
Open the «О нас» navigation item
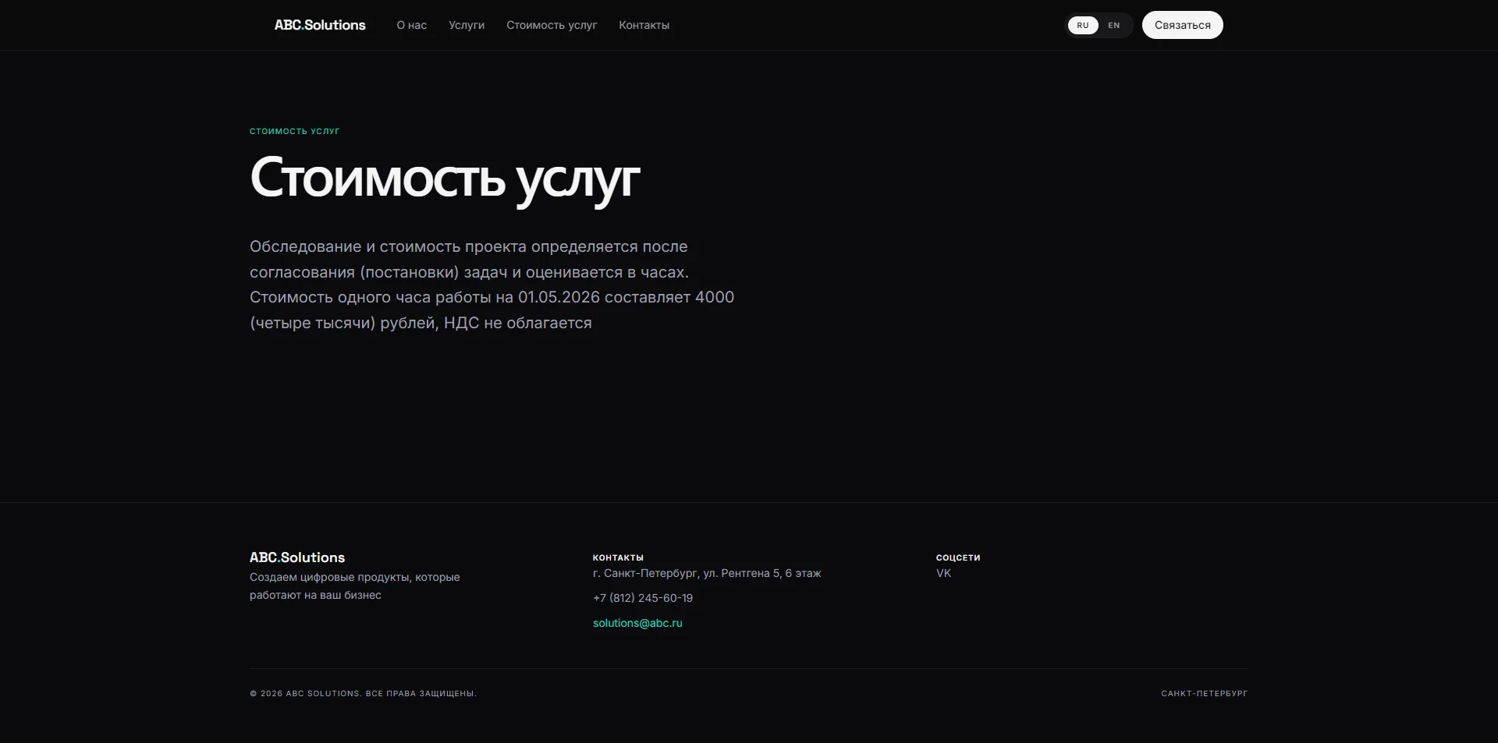[x=411, y=25]
